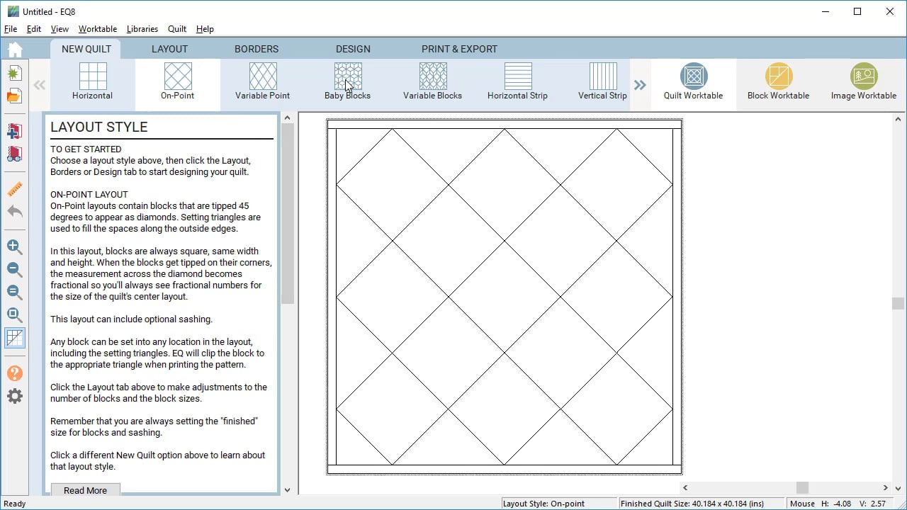Click the worktable horizontal scroll left arrow
Screen dimensions: 907x510
coord(685,487)
